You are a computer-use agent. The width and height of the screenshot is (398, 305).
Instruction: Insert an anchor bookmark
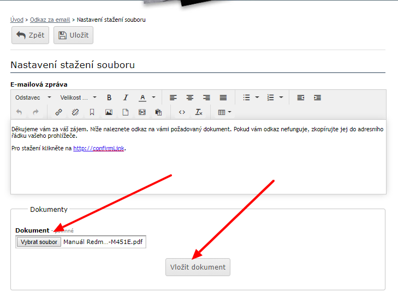point(92,112)
